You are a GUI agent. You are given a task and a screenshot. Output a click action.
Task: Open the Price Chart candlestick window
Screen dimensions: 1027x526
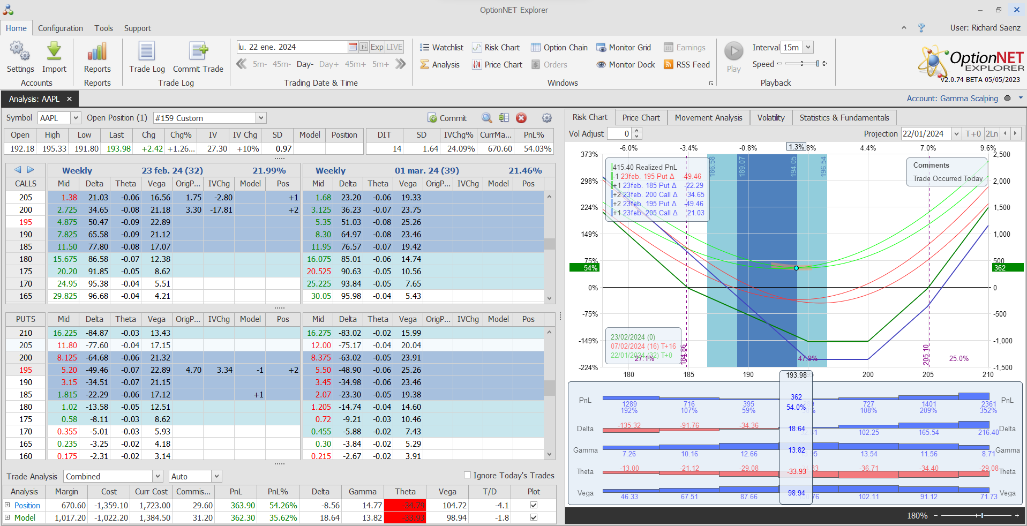pyautogui.click(x=497, y=65)
